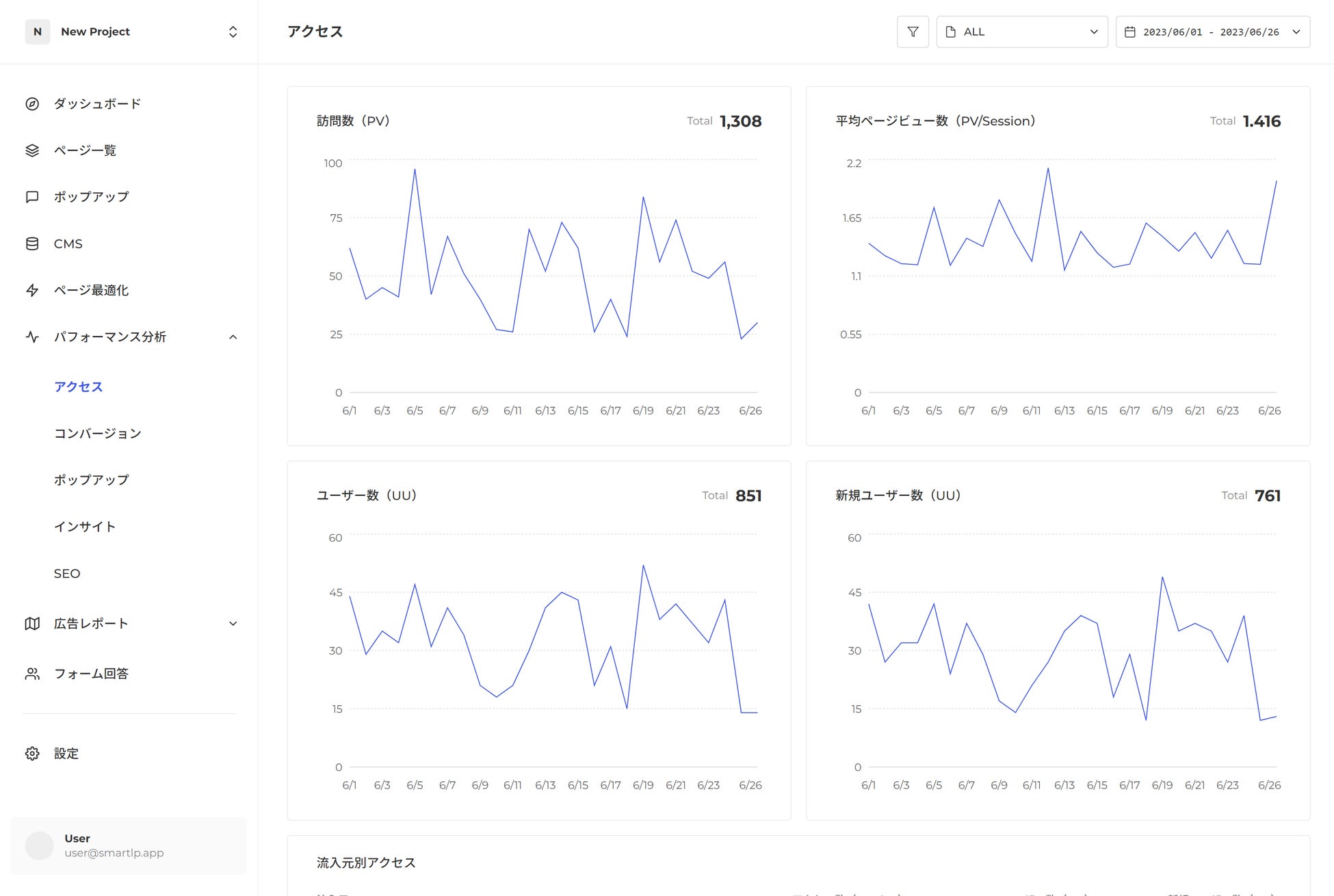Click the settings gear icon
Image resolution: width=1334 pixels, height=896 pixels.
pyautogui.click(x=32, y=754)
